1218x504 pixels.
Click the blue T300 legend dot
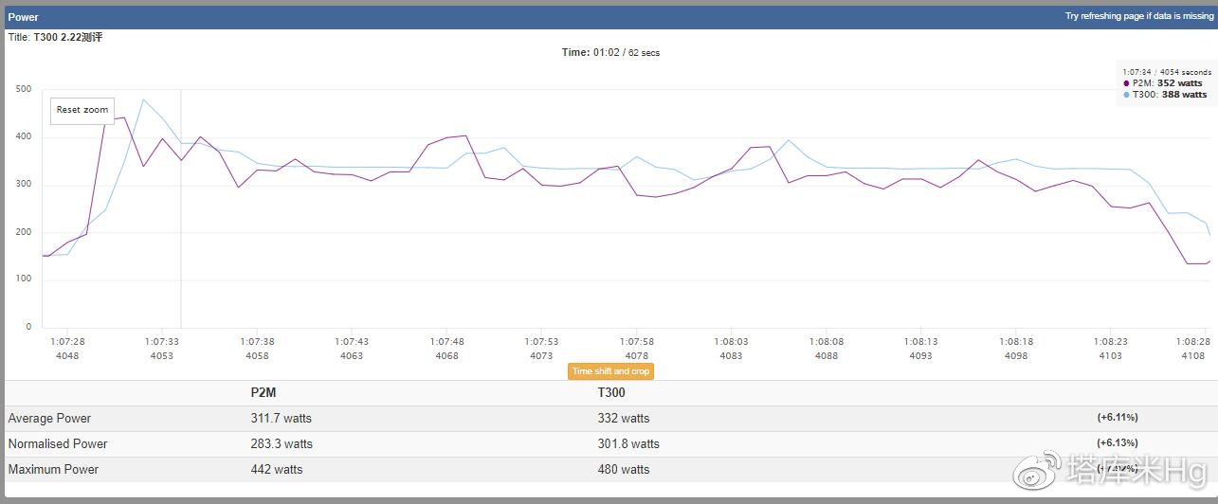[1126, 95]
